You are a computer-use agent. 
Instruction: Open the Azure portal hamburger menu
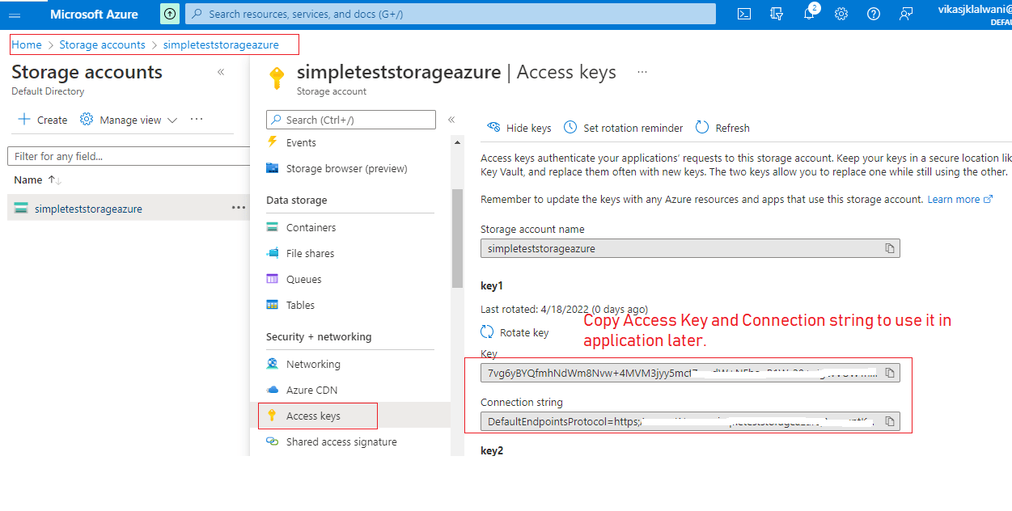tap(15, 15)
